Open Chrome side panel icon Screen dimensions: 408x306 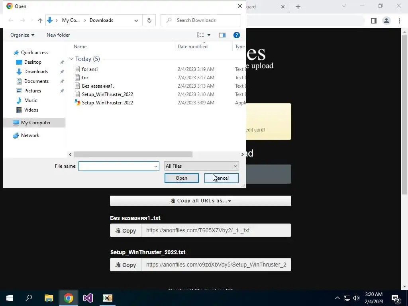[x=374, y=21]
